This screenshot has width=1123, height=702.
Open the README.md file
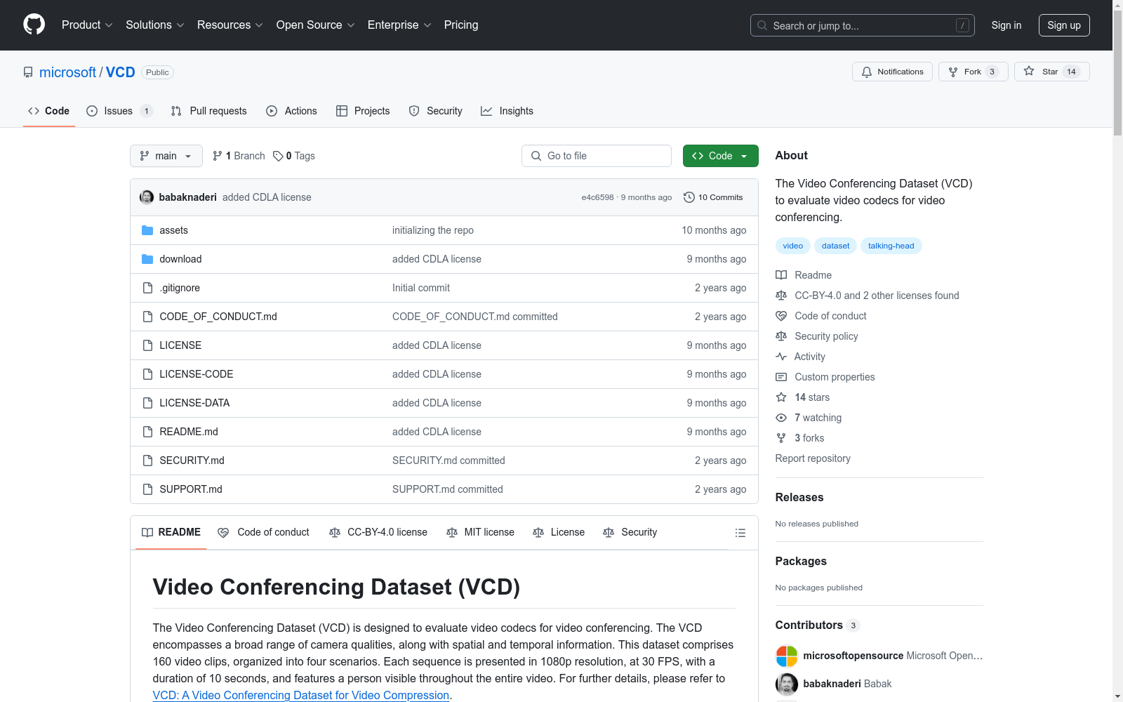pos(189,432)
